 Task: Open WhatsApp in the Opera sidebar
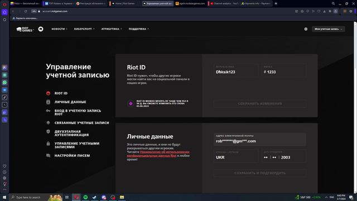(4, 83)
